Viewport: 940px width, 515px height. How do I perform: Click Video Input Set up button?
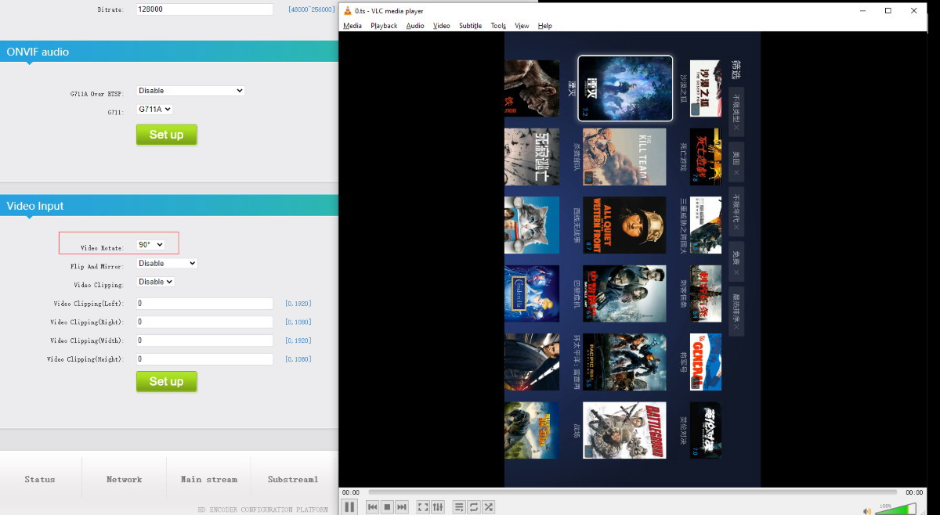166,381
